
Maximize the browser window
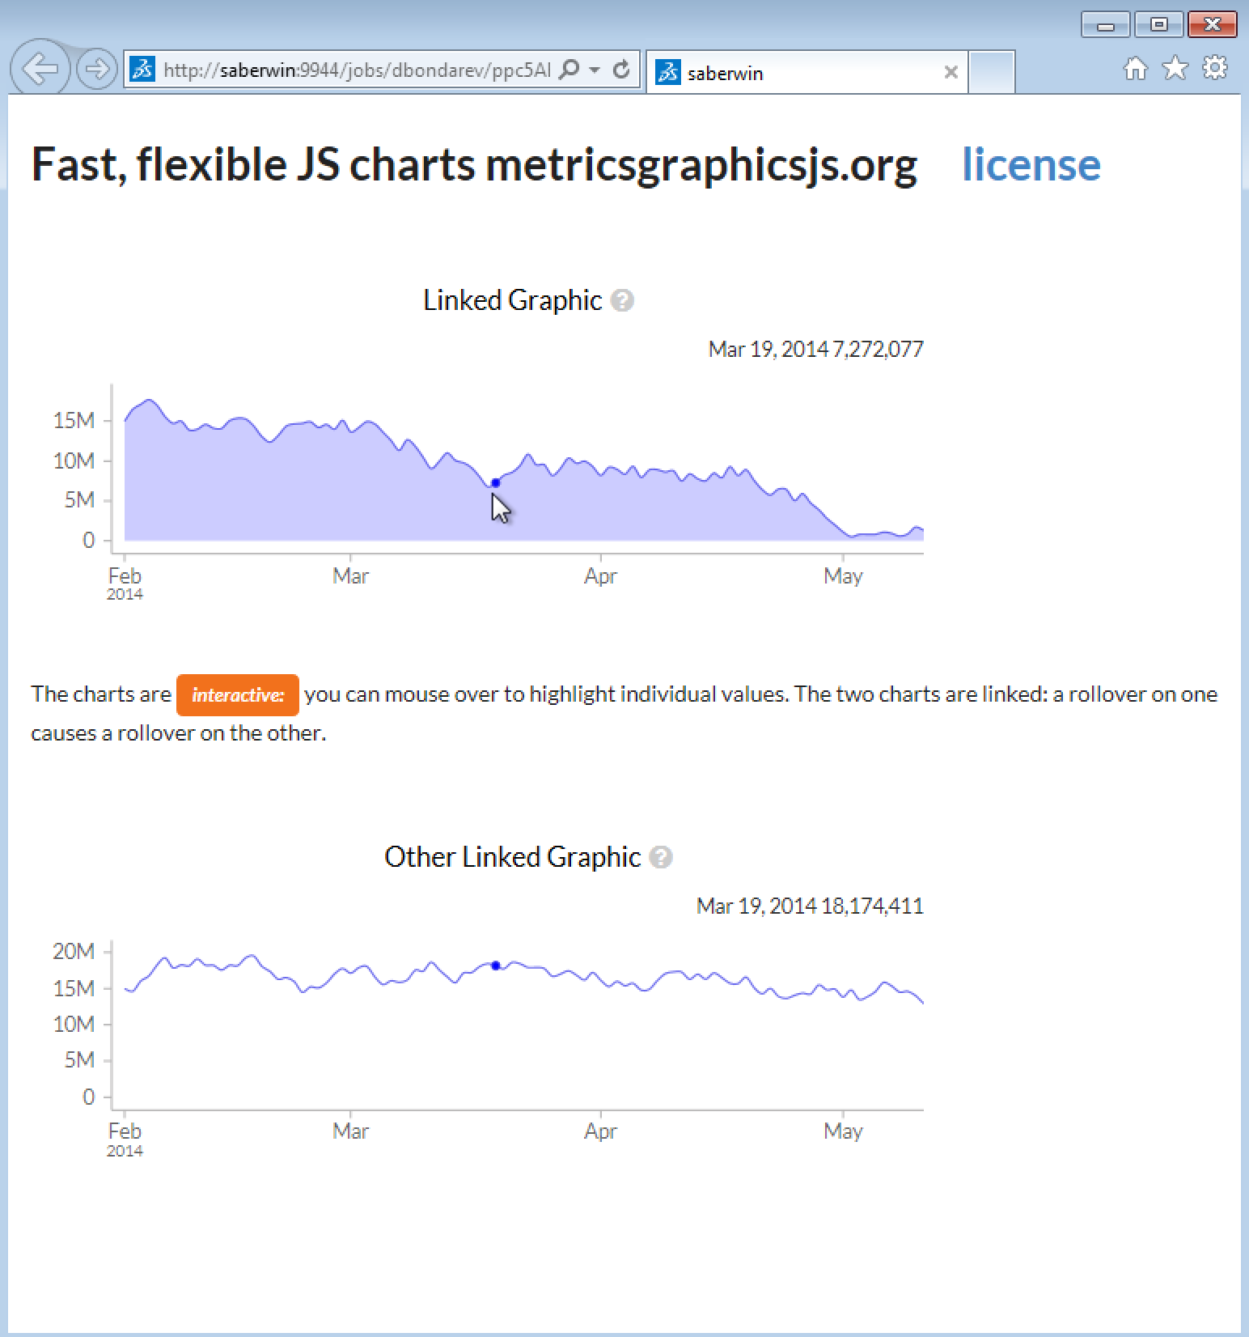tap(1158, 24)
